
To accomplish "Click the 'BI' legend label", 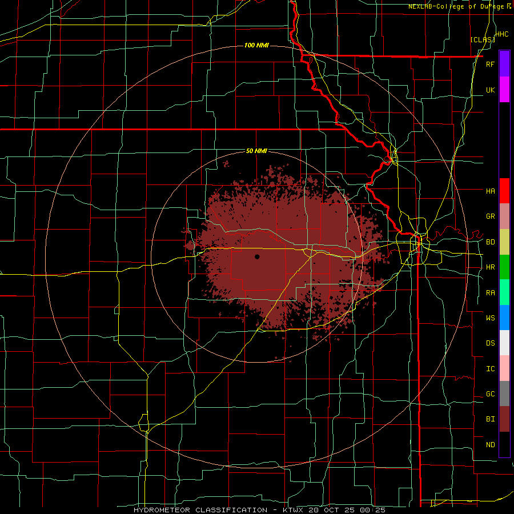I will [490, 419].
